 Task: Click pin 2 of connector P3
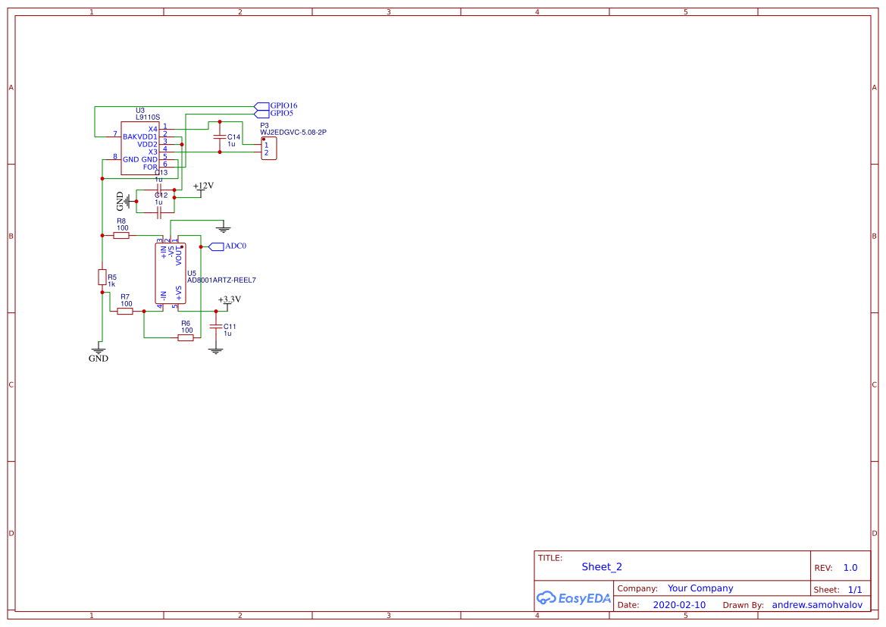[267, 152]
